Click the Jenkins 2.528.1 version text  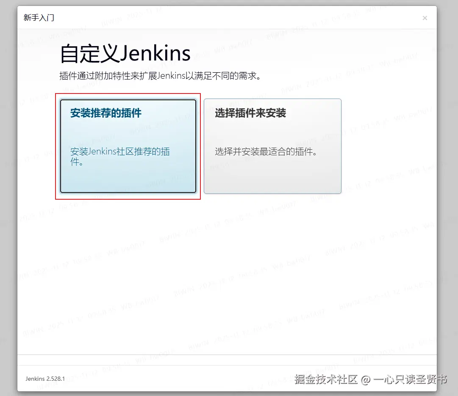pyautogui.click(x=45, y=379)
